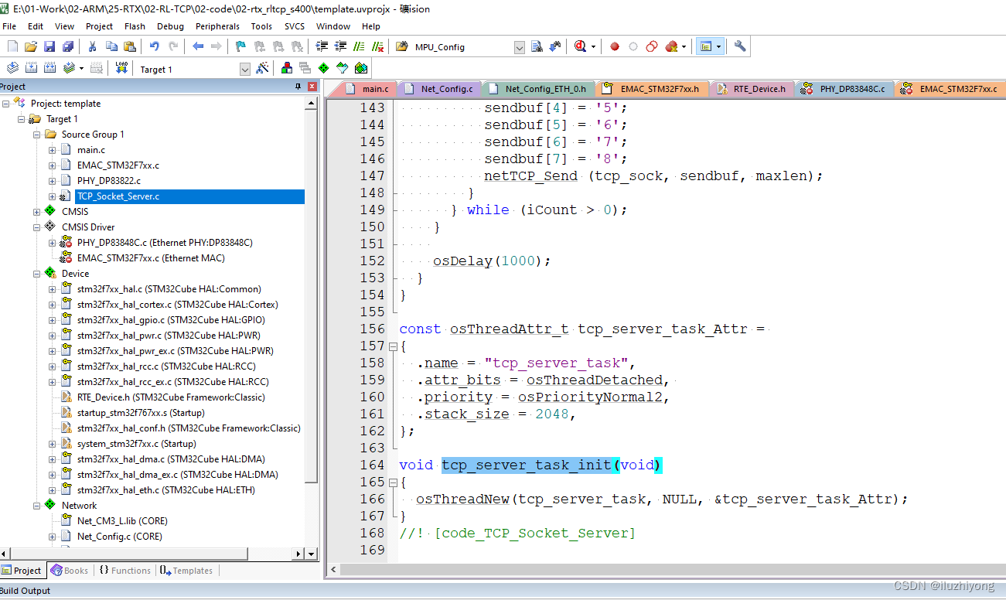
Task: Select PHY_DP83822.c in project tree
Action: [109, 181]
